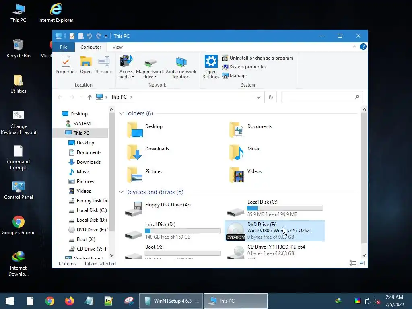This screenshot has width=412, height=309.
Task: Select Floppy Disk Drive (A:)
Action: [158, 209]
